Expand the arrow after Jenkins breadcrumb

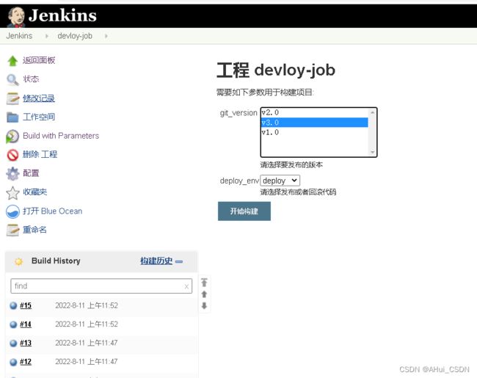[46, 36]
